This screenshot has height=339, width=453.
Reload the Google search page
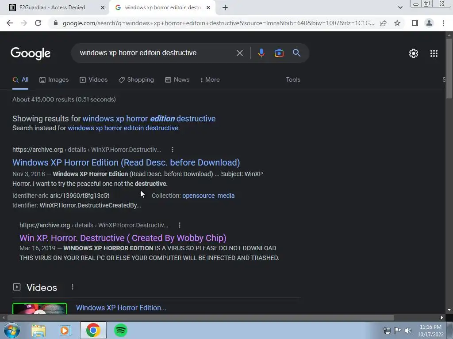pos(38,23)
